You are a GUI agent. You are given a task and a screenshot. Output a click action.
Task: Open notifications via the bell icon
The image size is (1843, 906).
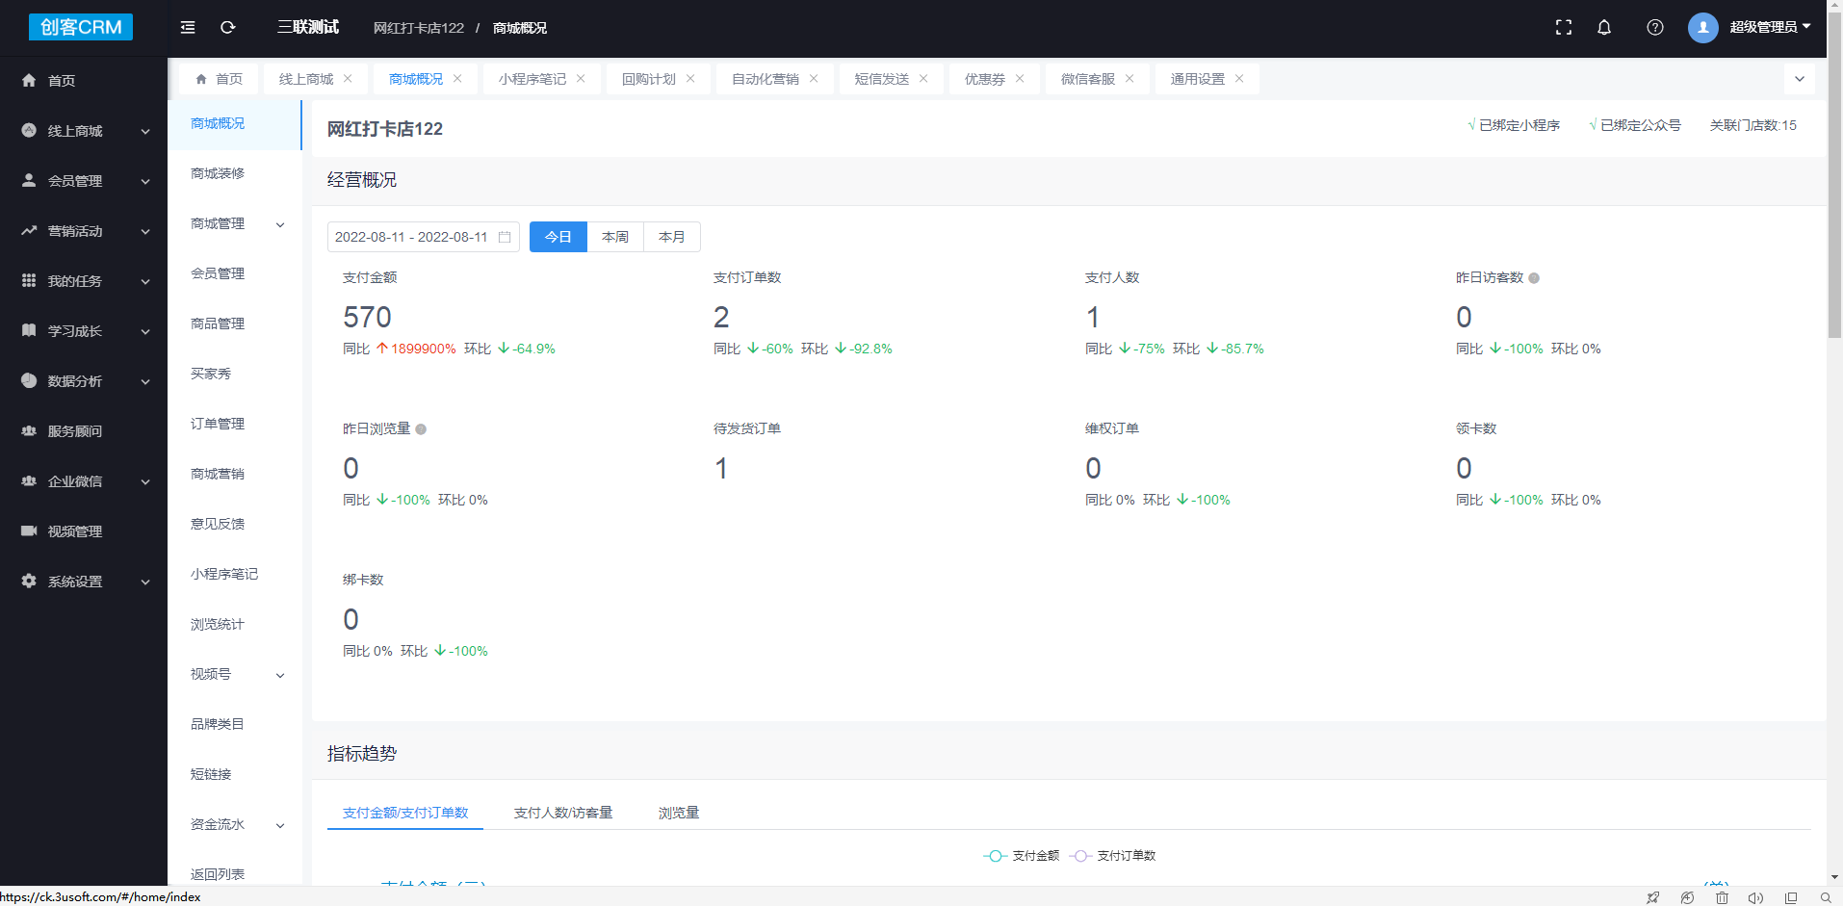coord(1604,27)
